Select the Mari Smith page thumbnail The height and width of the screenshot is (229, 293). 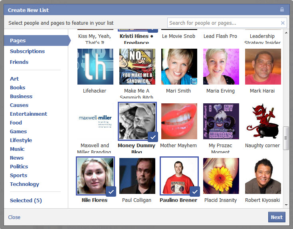(x=179, y=67)
